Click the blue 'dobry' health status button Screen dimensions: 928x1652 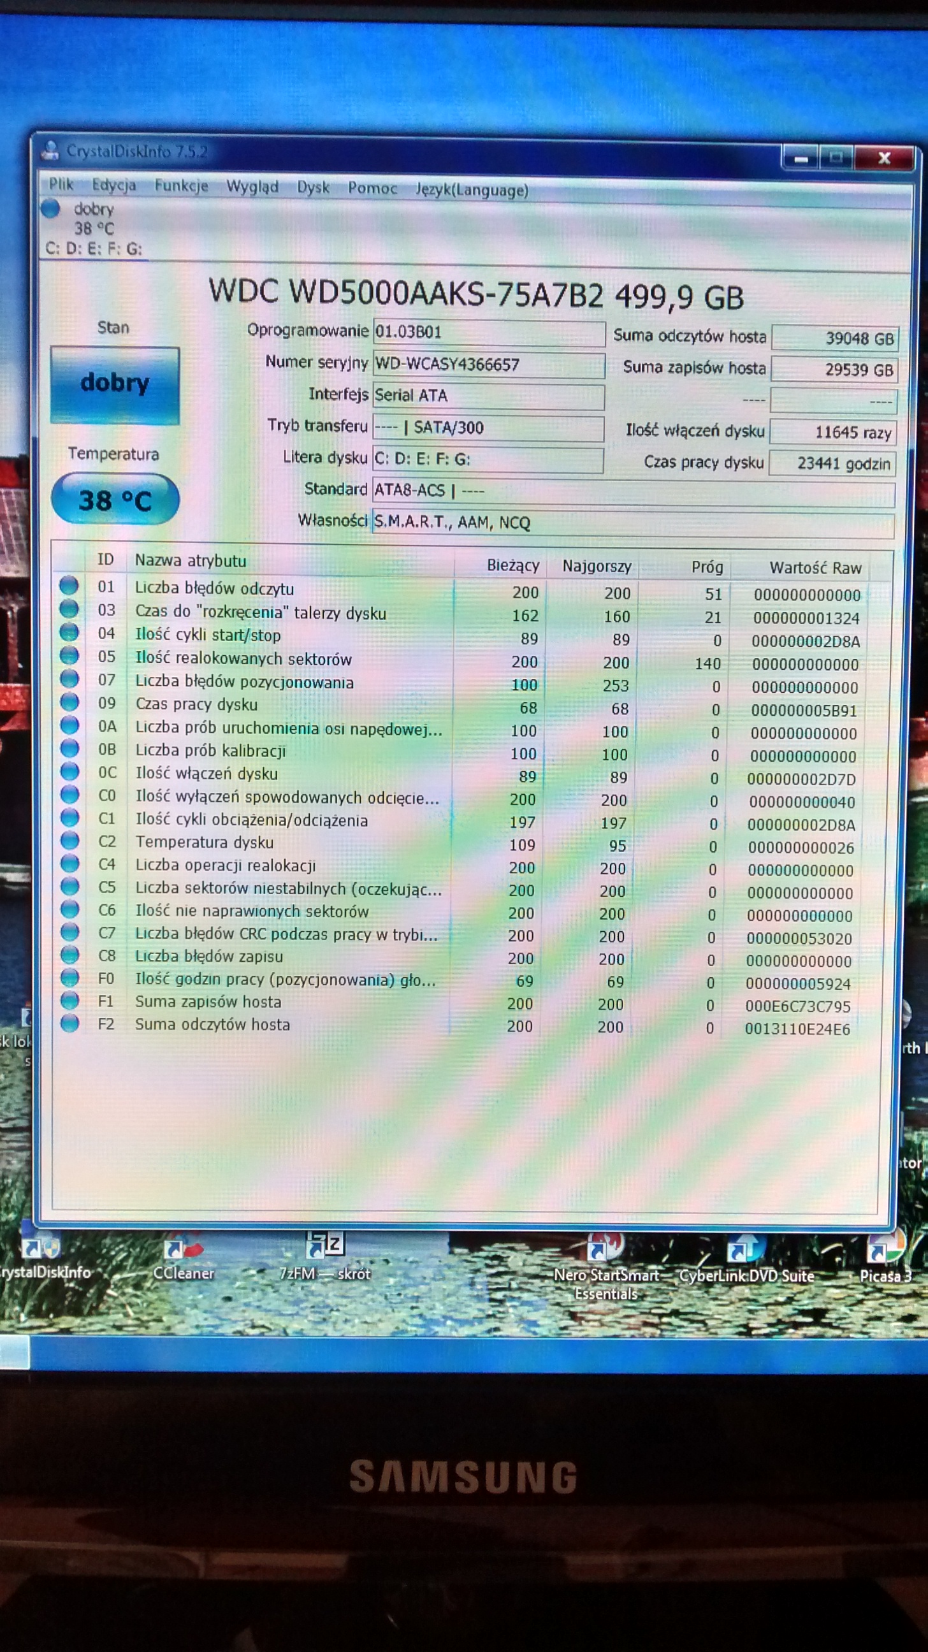tap(115, 385)
